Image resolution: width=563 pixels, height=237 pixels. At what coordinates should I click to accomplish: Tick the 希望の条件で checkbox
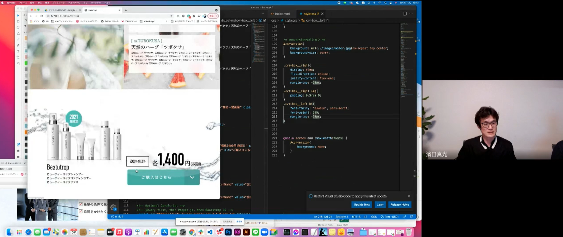(81, 204)
